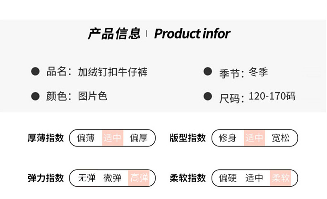Click product name 加绒钉扣牛仔裤
The image size is (327, 199).
(113, 72)
